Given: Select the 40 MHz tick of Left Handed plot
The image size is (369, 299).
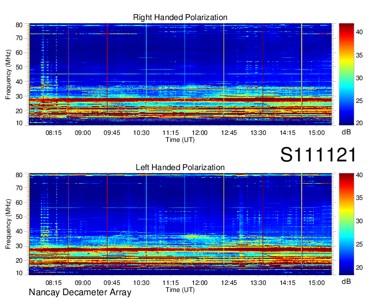Looking at the screenshot, I should point(19,231).
